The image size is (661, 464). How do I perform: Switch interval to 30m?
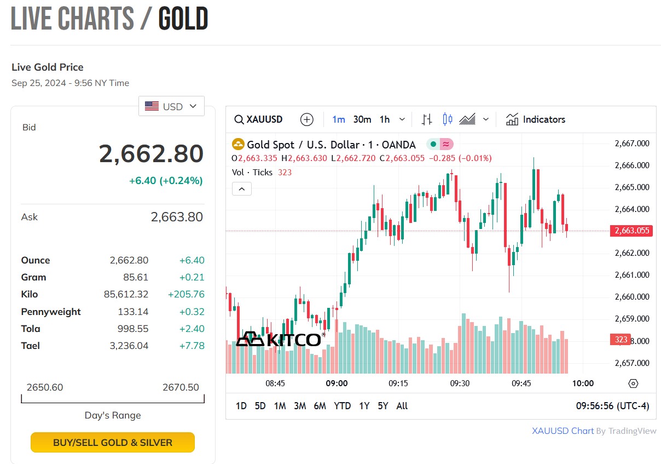[362, 119]
